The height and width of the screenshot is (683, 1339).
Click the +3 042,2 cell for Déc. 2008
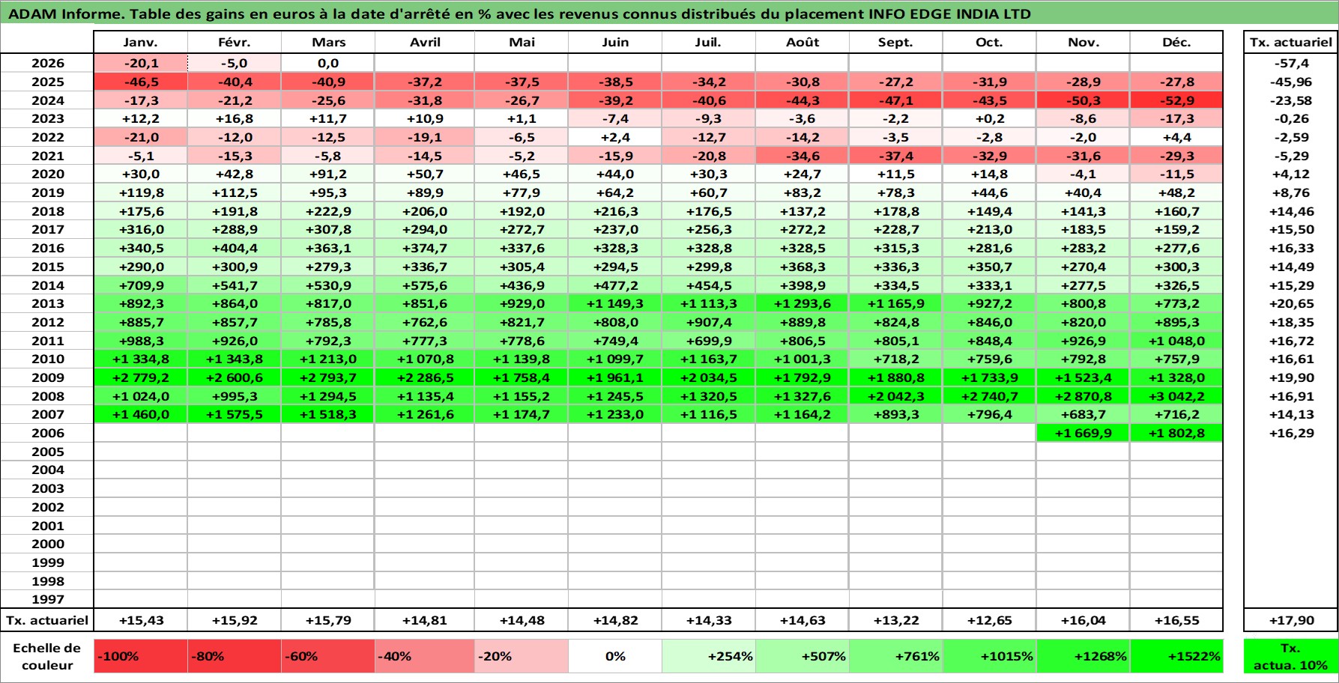click(1176, 396)
